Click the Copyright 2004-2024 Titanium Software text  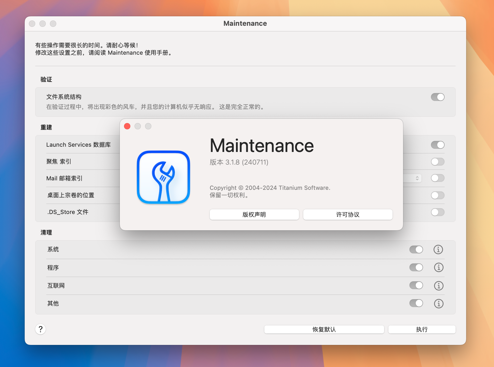[x=270, y=188]
